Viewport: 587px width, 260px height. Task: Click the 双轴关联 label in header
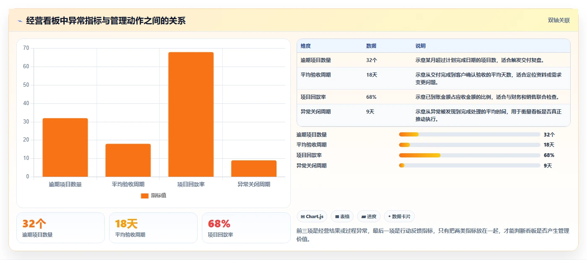(x=558, y=21)
